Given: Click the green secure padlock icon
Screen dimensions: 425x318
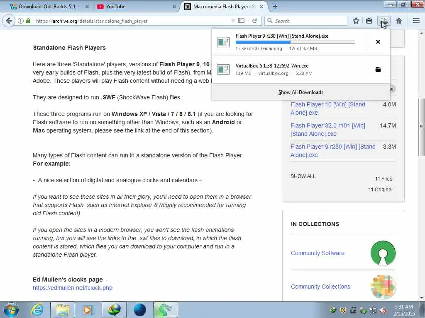Looking at the screenshot, I should pyautogui.click(x=28, y=21).
